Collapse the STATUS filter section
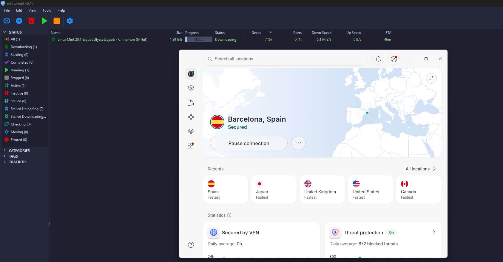The image size is (503, 262). (4, 32)
